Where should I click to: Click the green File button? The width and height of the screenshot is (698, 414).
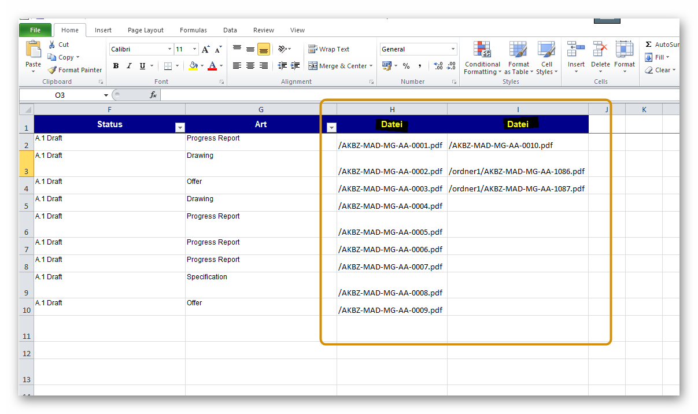click(35, 30)
